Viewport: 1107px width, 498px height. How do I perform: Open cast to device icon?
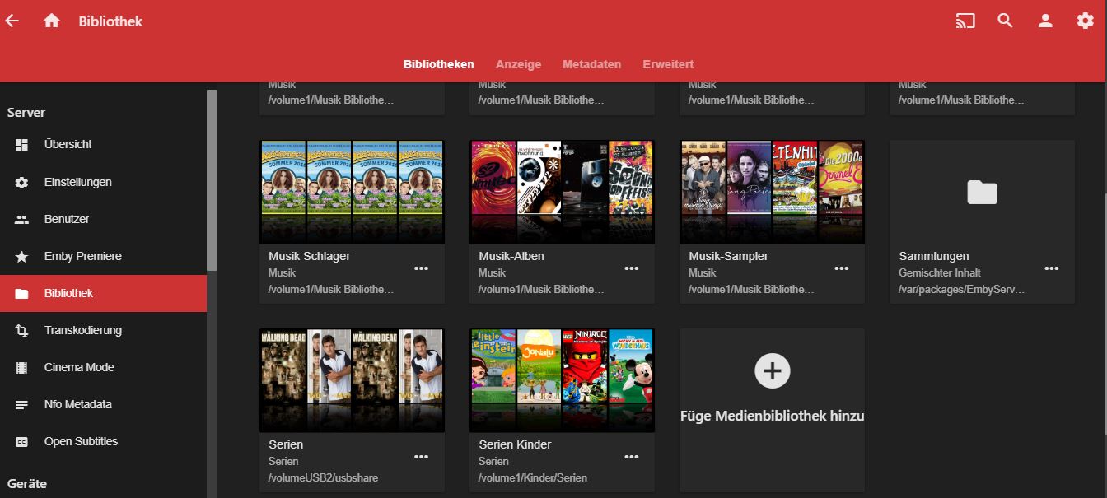pos(965,21)
